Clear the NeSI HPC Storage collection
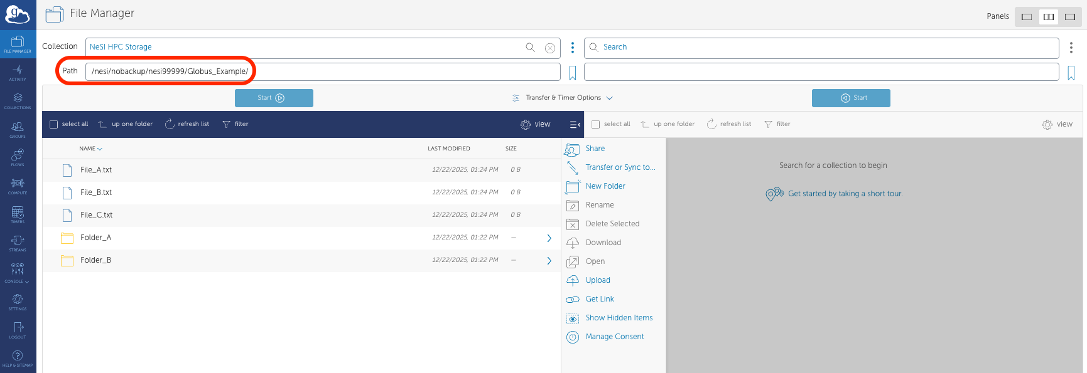The width and height of the screenshot is (1087, 373). [x=549, y=48]
